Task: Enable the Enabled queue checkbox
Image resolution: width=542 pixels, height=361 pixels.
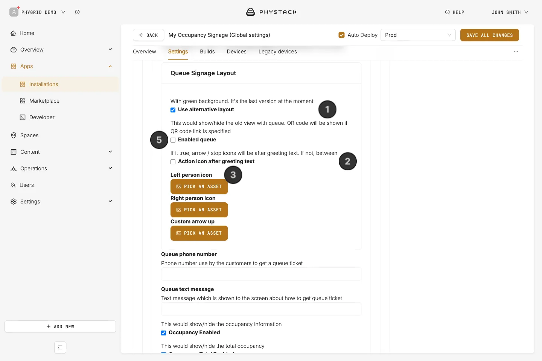Action: [173, 140]
